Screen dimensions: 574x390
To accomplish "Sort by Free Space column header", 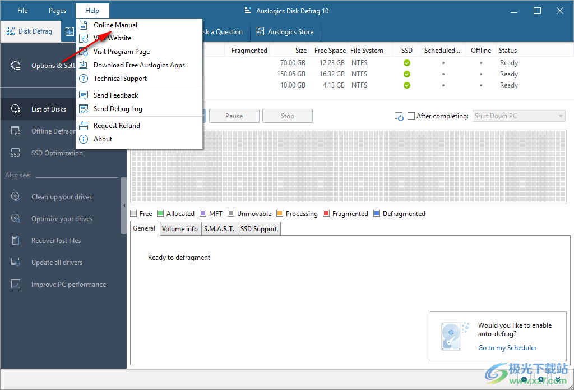I will 330,51.
